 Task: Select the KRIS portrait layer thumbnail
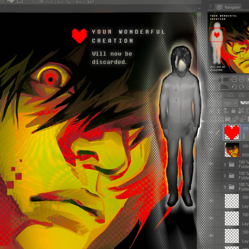(x=232, y=150)
